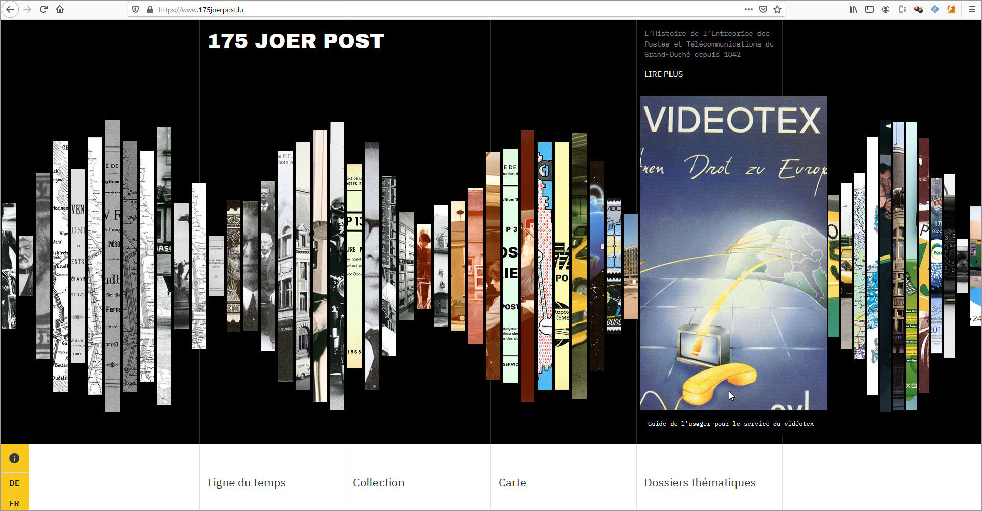The width and height of the screenshot is (982, 511).
Task: Toggle the sidebar view icon
Action: coord(869,9)
